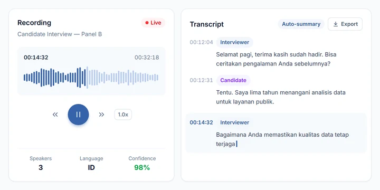The image size is (380, 190).
Task: Rewind with the double-left chevron
Action: click(x=55, y=115)
